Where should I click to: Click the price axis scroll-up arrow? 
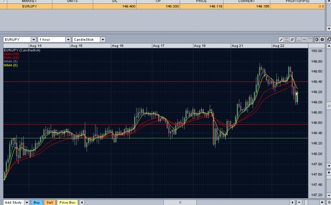click(x=329, y=46)
